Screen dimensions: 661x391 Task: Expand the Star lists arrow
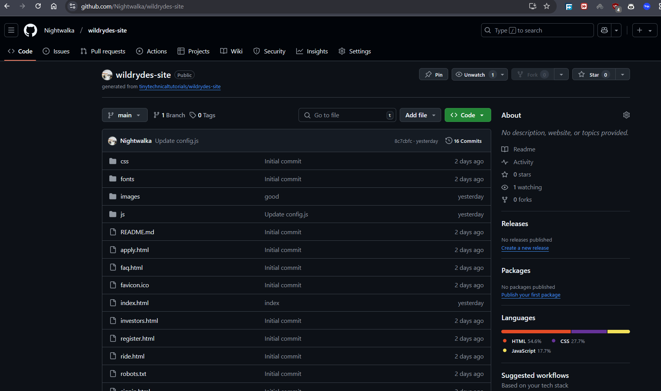point(622,74)
